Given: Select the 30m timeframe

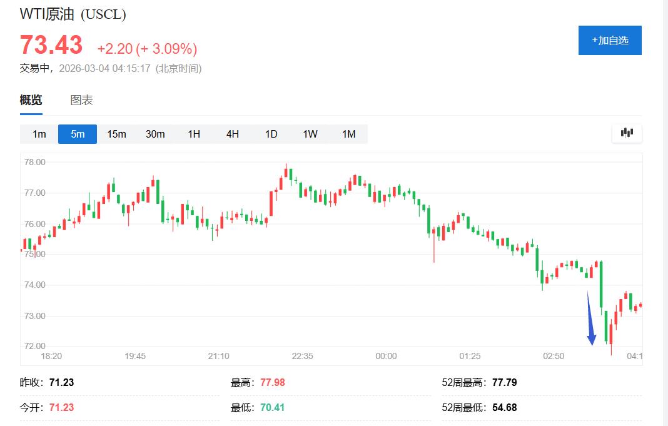Looking at the screenshot, I should (x=155, y=134).
